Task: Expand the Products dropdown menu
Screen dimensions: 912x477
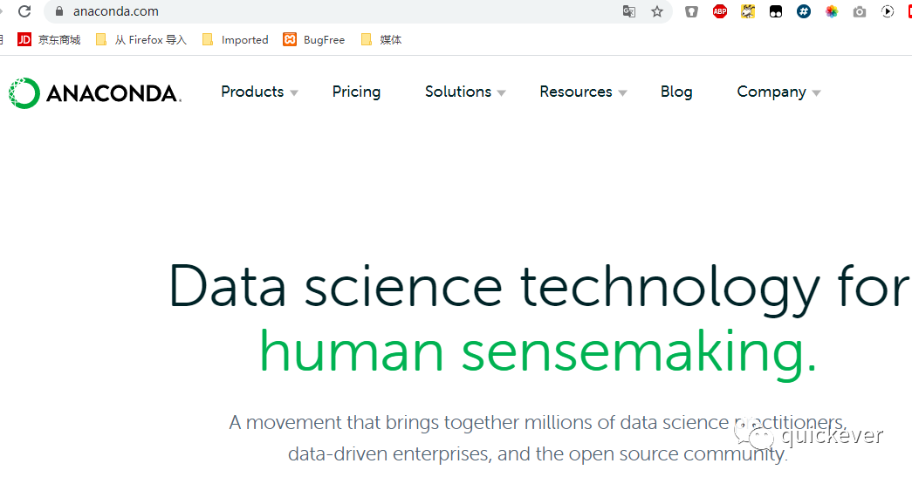Action: click(x=259, y=92)
